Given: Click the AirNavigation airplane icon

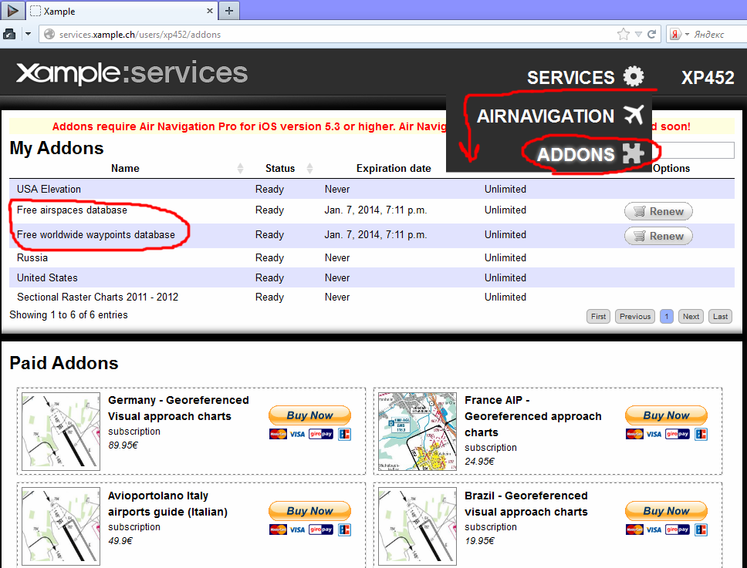Looking at the screenshot, I should [x=633, y=116].
